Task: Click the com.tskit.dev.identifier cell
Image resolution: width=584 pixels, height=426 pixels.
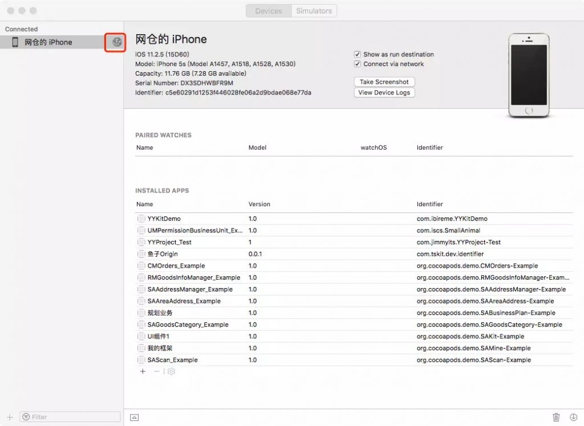Action: pos(450,254)
